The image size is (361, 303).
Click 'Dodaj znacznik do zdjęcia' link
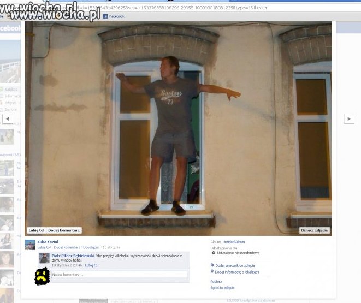click(x=235, y=265)
